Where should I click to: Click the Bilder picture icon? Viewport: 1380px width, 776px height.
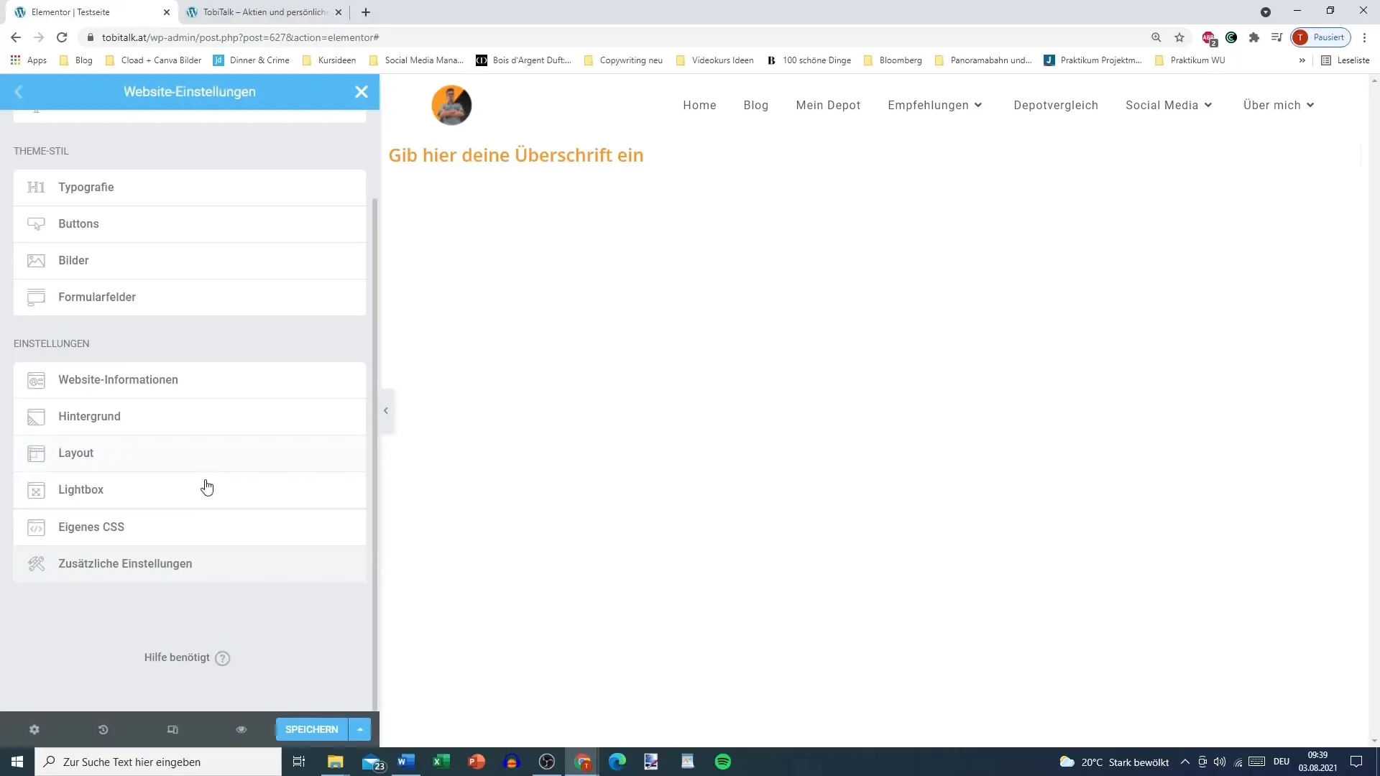click(36, 261)
